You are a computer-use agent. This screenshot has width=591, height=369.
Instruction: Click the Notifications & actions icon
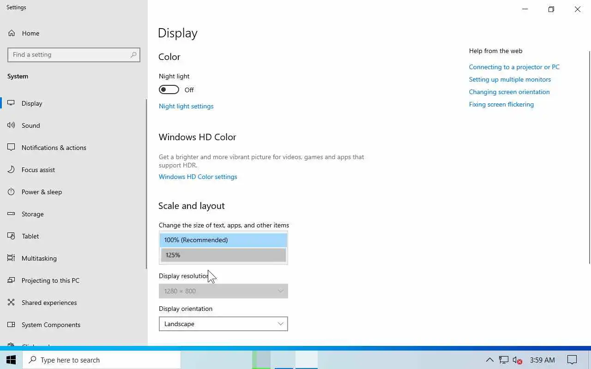coord(12,148)
